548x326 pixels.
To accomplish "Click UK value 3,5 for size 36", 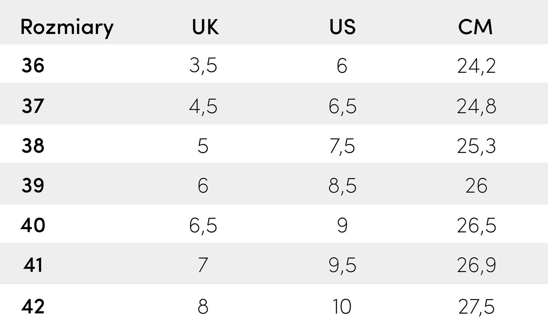I will pyautogui.click(x=203, y=66).
